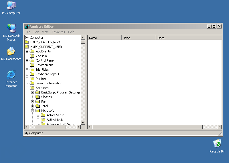Select the My Computer root node
This screenshot has width=229, height=163.
(x=34, y=38)
